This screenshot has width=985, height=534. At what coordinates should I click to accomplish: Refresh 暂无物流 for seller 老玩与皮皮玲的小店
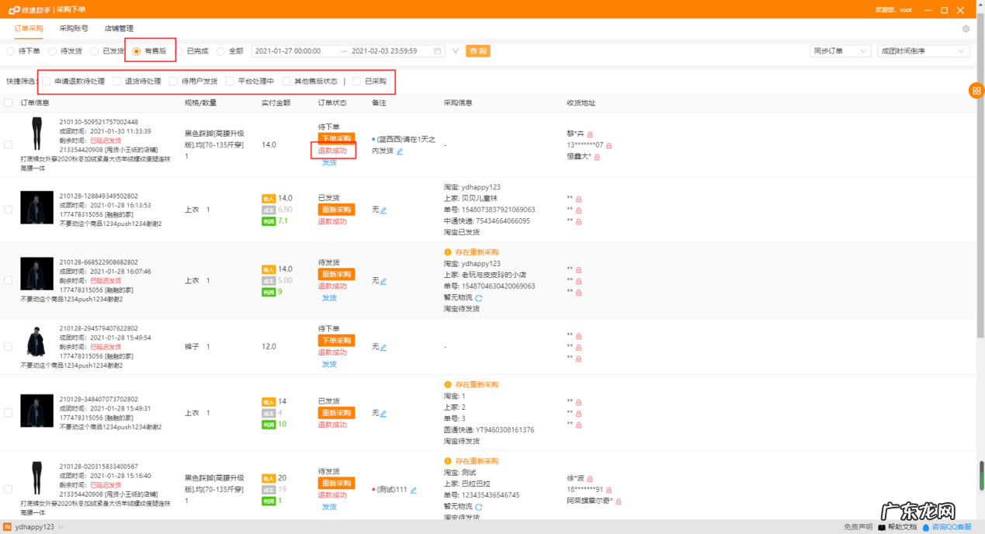tap(478, 298)
